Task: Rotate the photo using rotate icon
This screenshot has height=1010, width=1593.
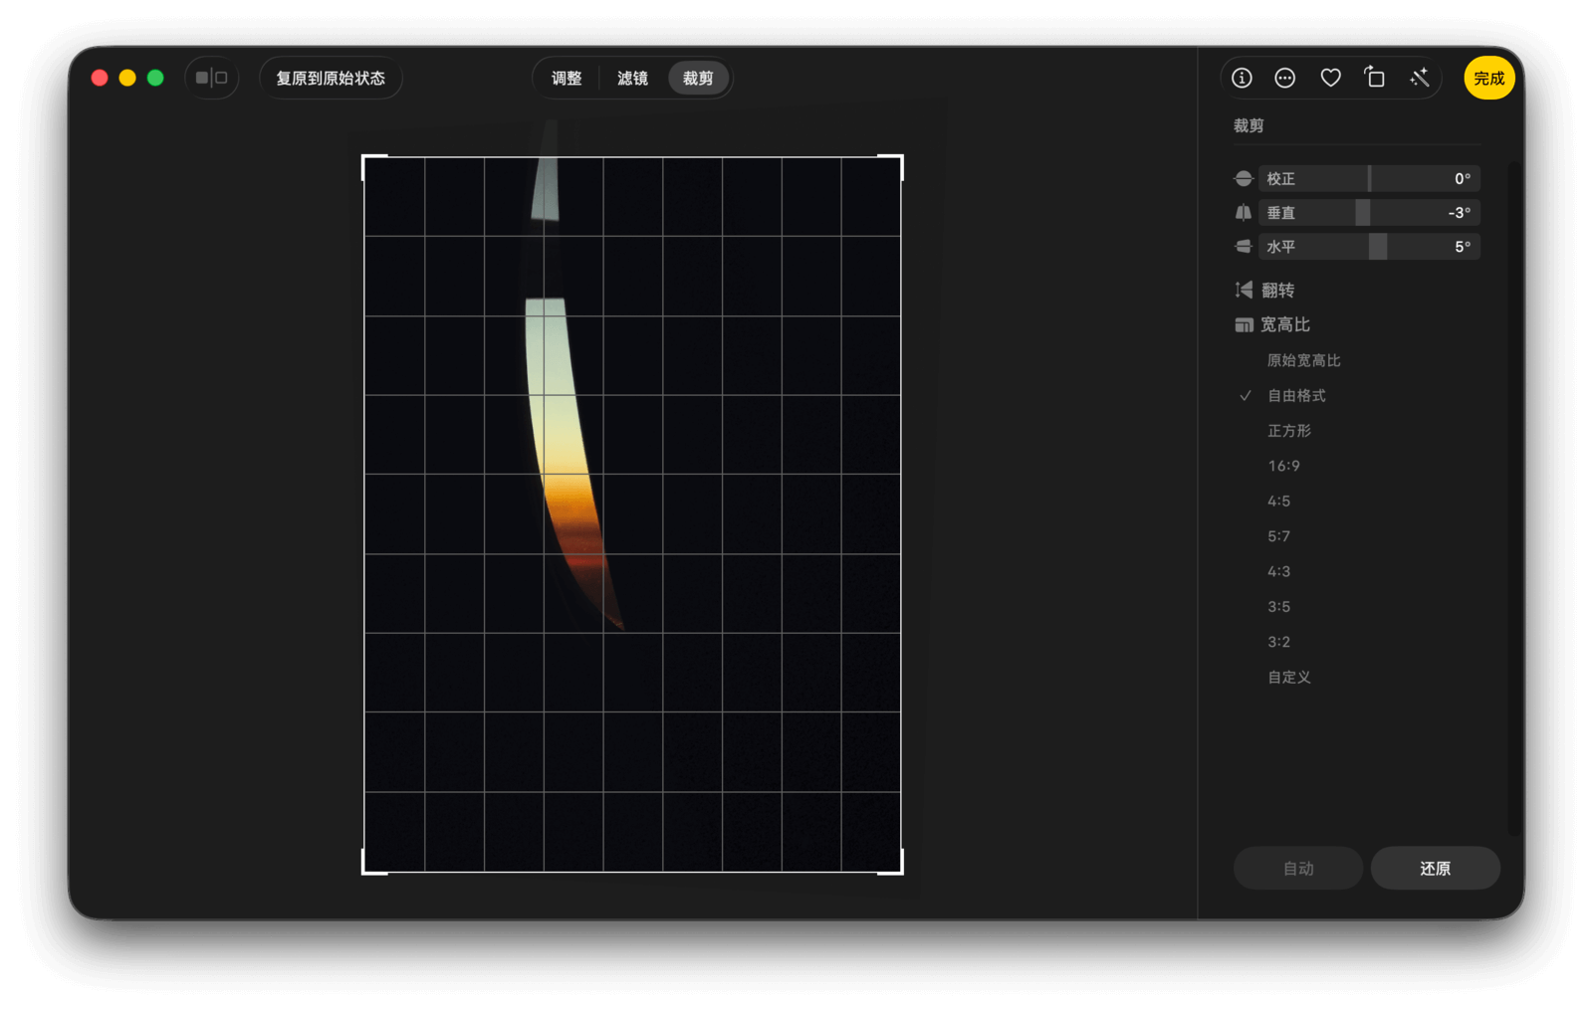Action: tap(1375, 78)
